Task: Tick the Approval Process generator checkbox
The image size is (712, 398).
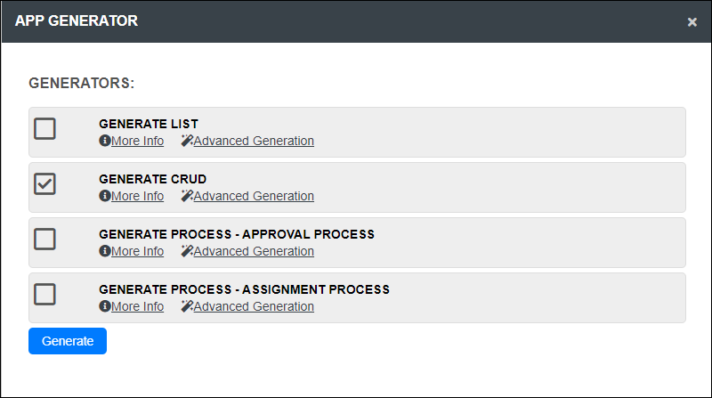Action: coord(45,239)
